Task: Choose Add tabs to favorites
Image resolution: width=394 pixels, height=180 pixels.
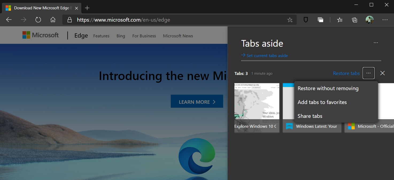Action: 336,102
